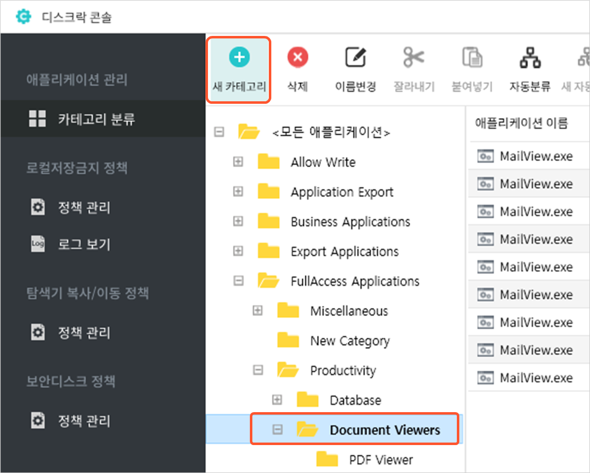Collapse the Document Viewers folder

pyautogui.click(x=277, y=430)
